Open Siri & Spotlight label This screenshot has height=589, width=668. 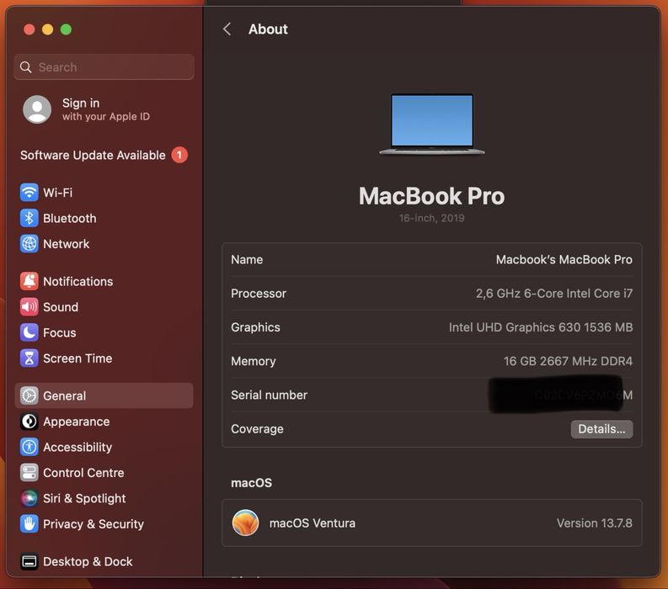click(84, 498)
